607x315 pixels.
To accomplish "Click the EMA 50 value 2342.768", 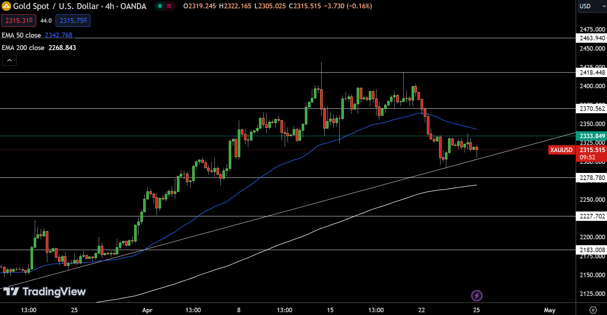I will (59, 35).
